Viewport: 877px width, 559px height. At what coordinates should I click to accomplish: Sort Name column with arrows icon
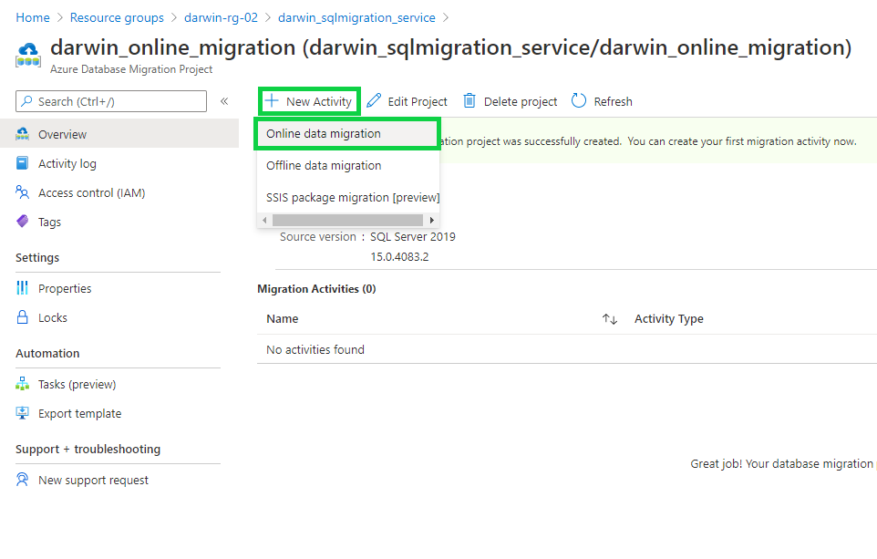click(x=610, y=319)
